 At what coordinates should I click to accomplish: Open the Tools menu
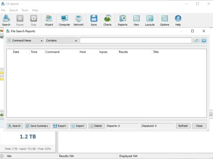[x=25, y=10]
